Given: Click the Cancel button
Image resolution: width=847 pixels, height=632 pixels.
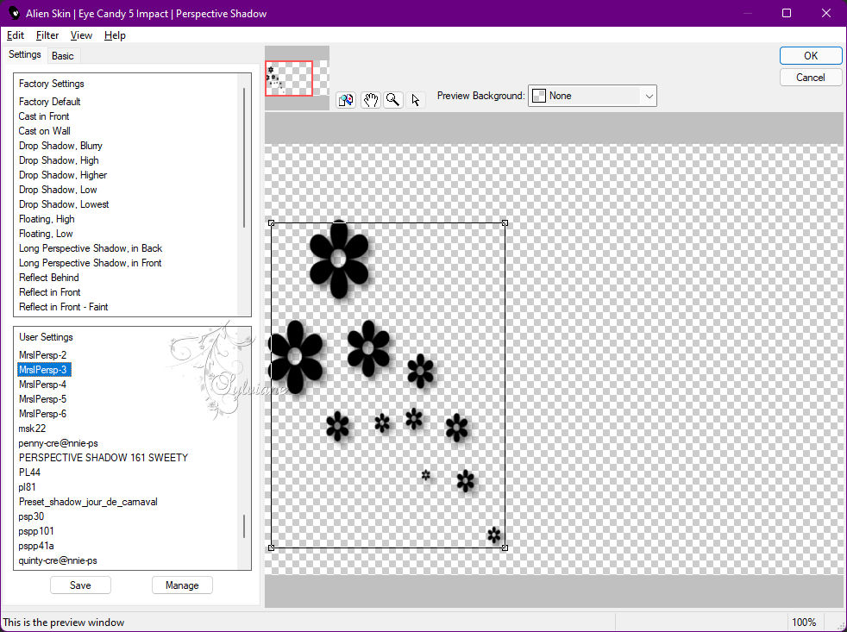Looking at the screenshot, I should point(810,78).
